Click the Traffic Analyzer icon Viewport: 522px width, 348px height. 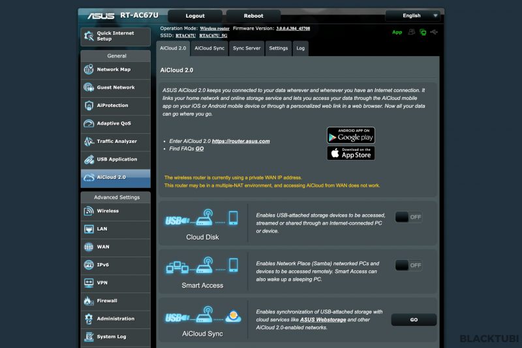[89, 141]
